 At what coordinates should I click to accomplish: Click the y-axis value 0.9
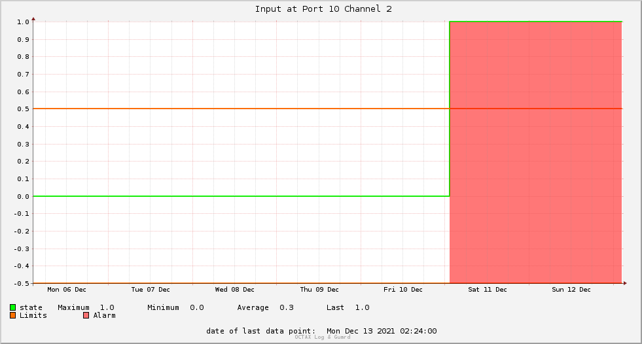[23, 40]
